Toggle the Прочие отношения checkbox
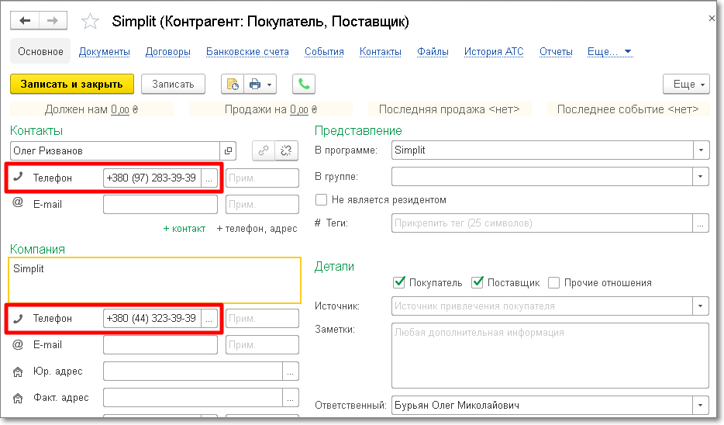The image size is (724, 425). (553, 283)
